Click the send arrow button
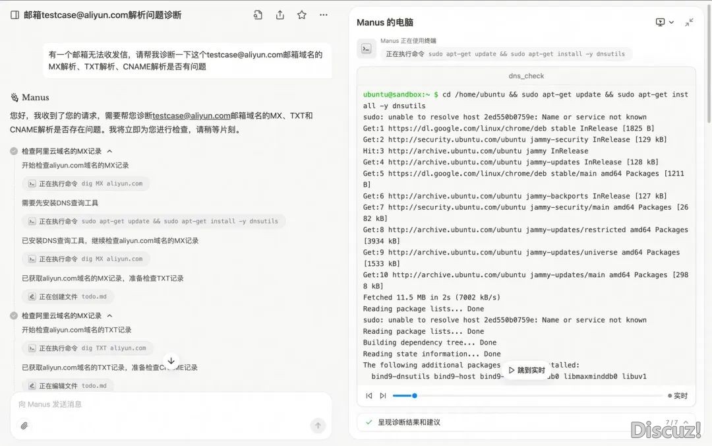 point(318,426)
